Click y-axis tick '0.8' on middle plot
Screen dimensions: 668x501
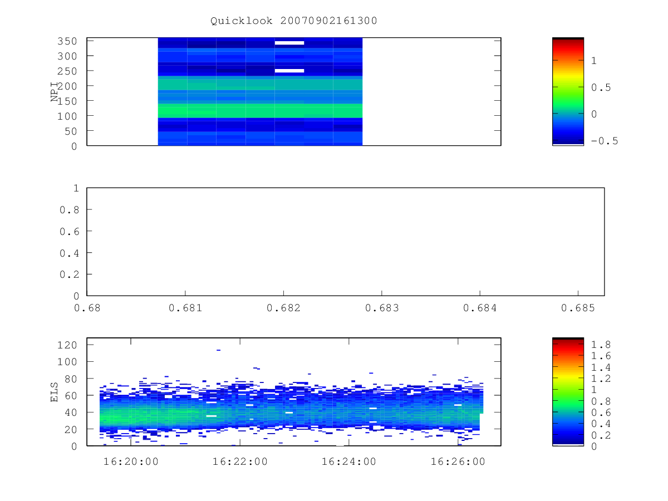click(x=69, y=210)
